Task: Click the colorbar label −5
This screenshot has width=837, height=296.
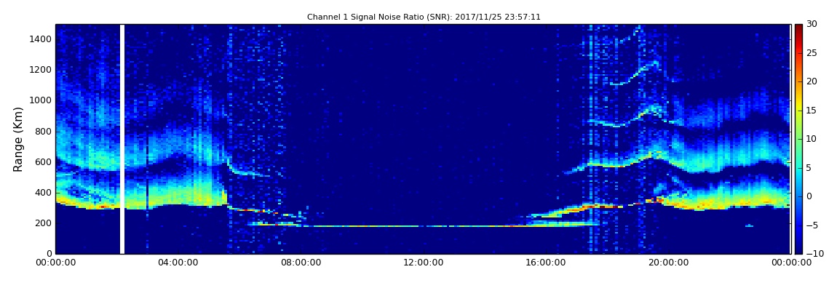Action: [x=812, y=225]
